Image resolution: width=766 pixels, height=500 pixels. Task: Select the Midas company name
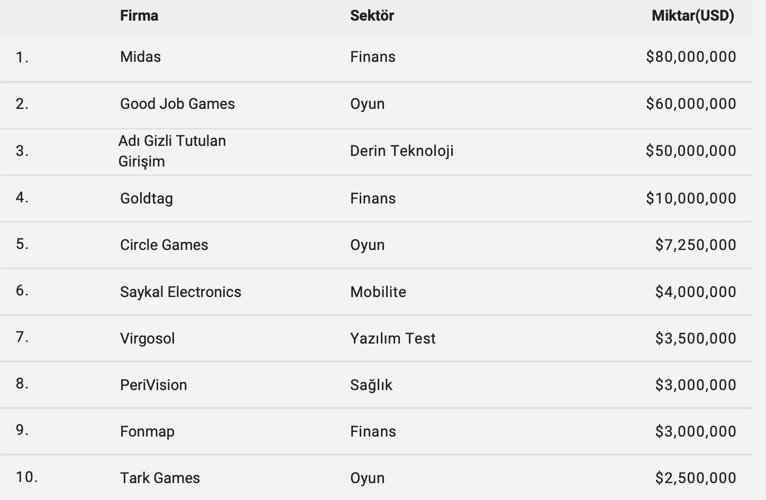pos(140,57)
